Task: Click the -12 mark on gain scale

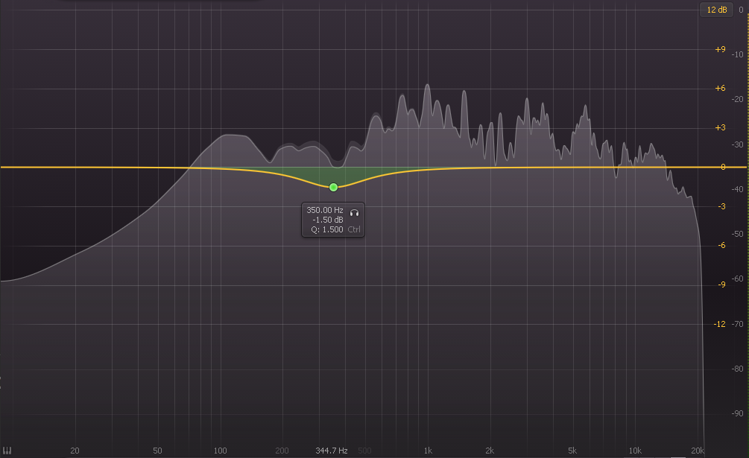Action: pyautogui.click(x=720, y=324)
